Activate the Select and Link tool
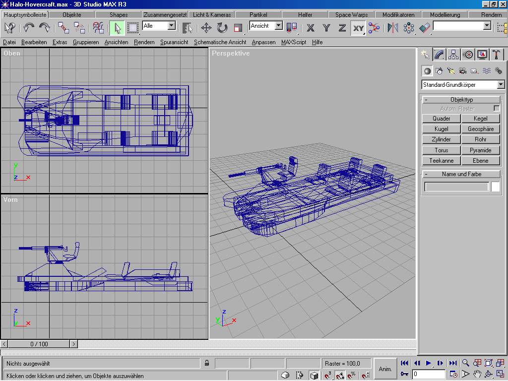Screen dimensions: 508x381 [x=63, y=28]
